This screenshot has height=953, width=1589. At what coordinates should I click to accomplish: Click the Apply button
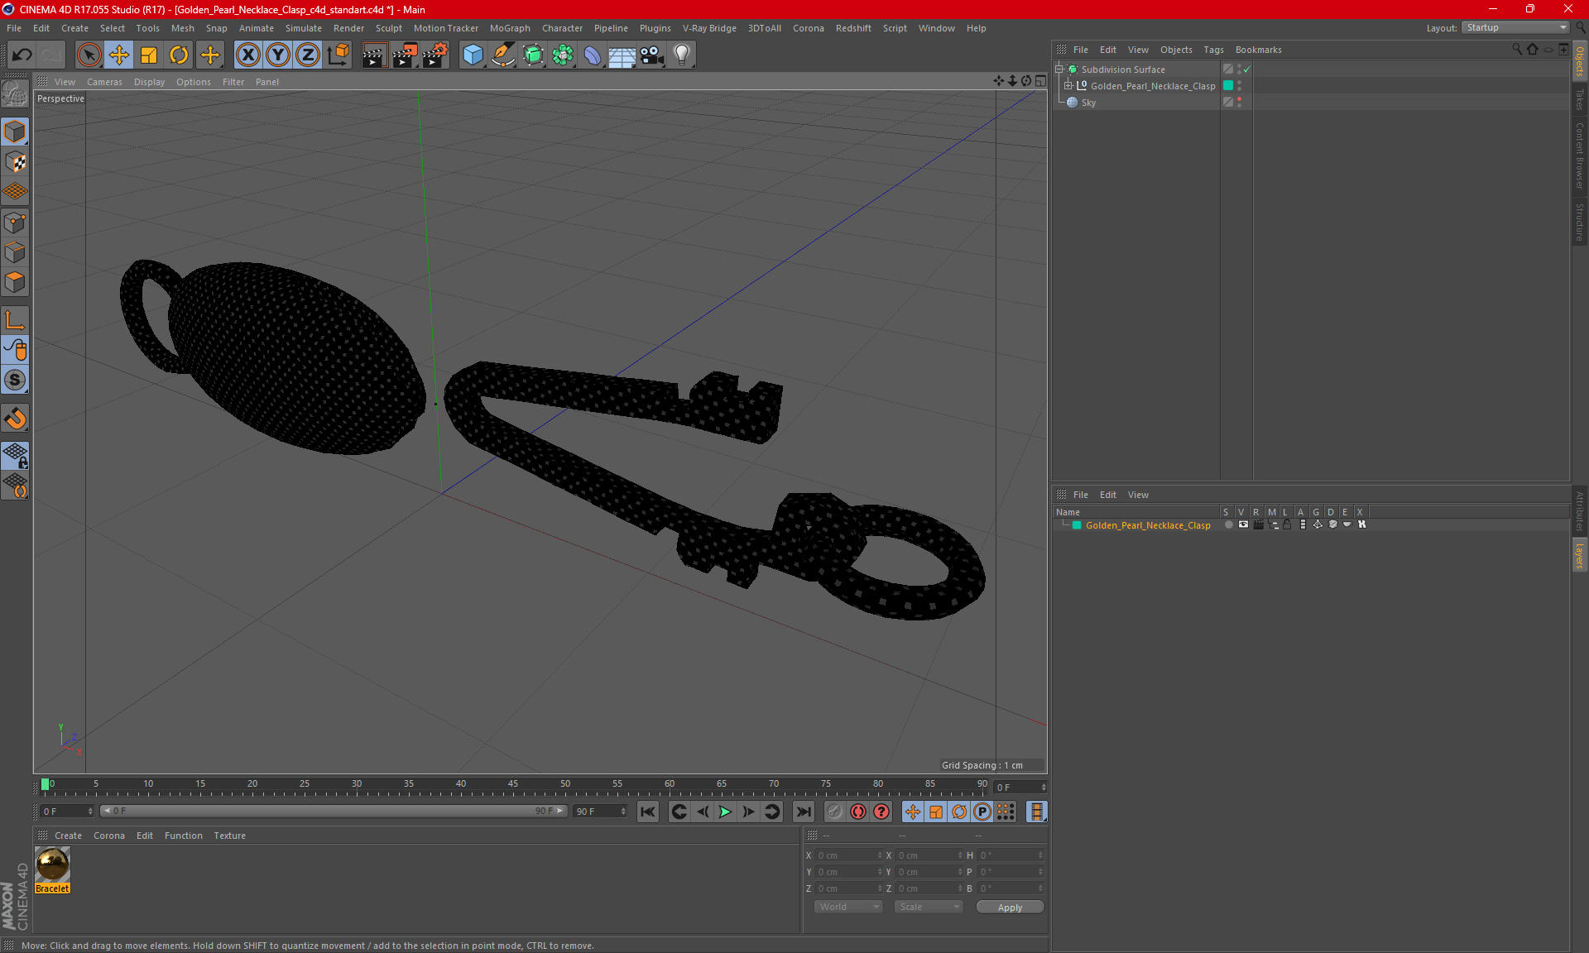(1010, 908)
